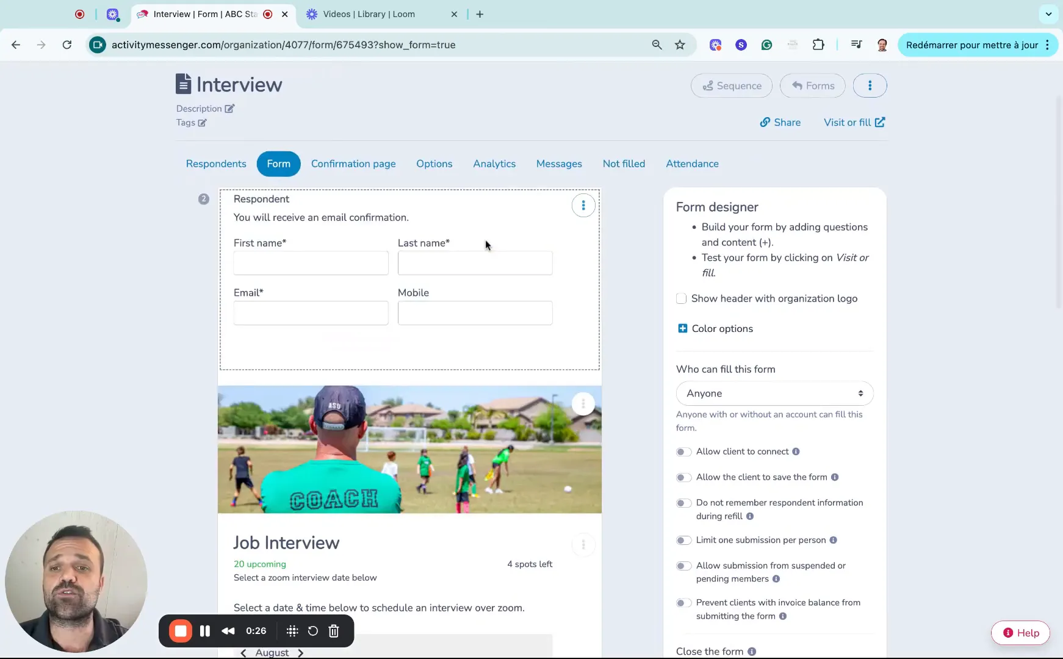Open Loom recorder grid drag handle
Screen dimensions: 1063x659
coord(292,631)
